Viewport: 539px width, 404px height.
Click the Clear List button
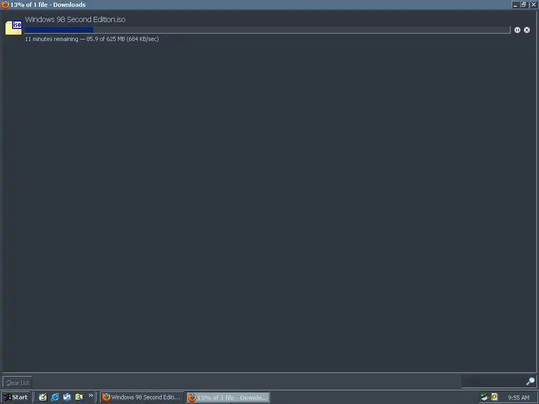[x=17, y=382]
